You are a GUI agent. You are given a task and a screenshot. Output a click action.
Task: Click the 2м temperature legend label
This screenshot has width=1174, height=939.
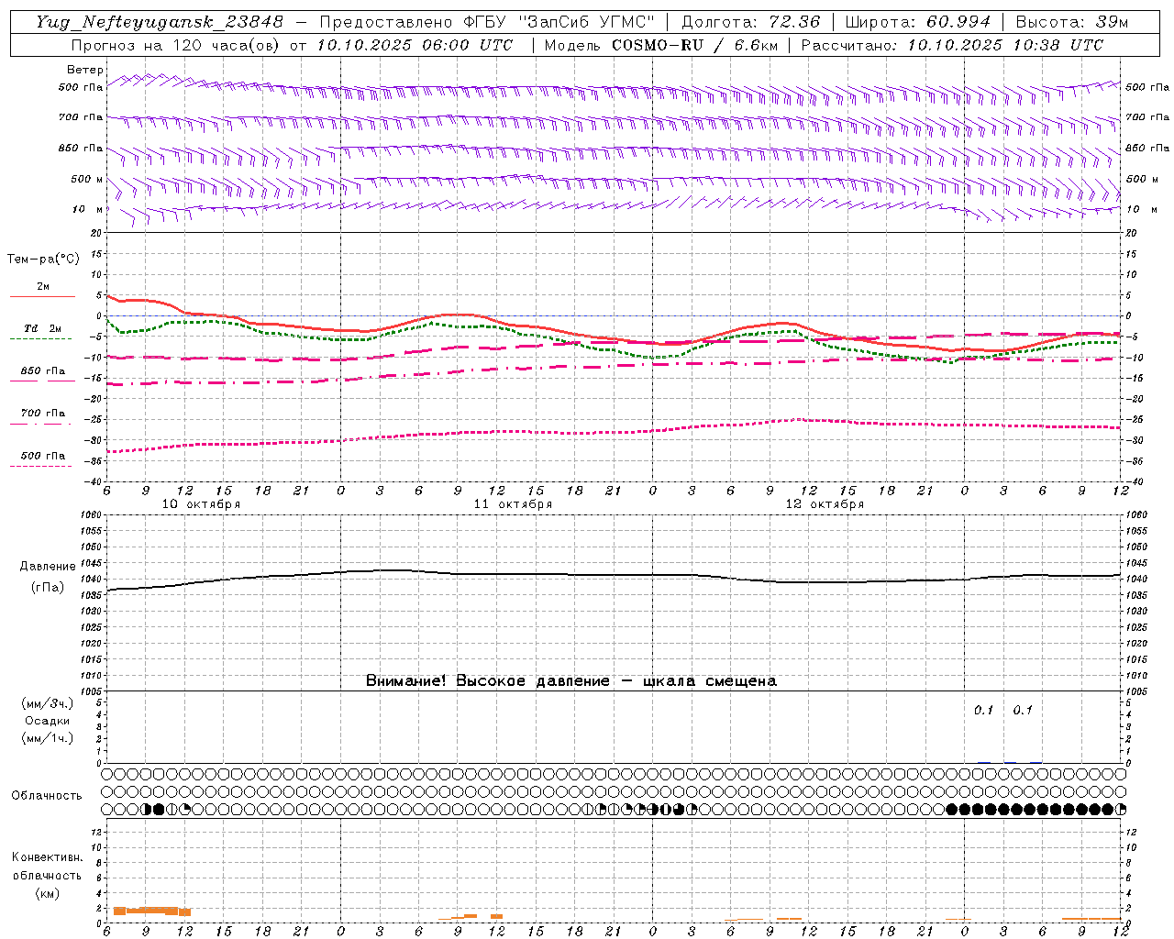point(43,286)
